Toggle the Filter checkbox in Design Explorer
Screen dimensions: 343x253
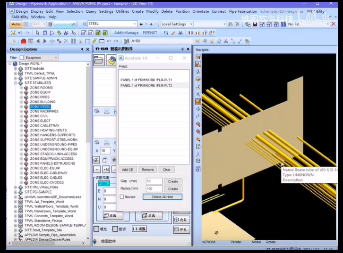pyautogui.click(x=22, y=57)
